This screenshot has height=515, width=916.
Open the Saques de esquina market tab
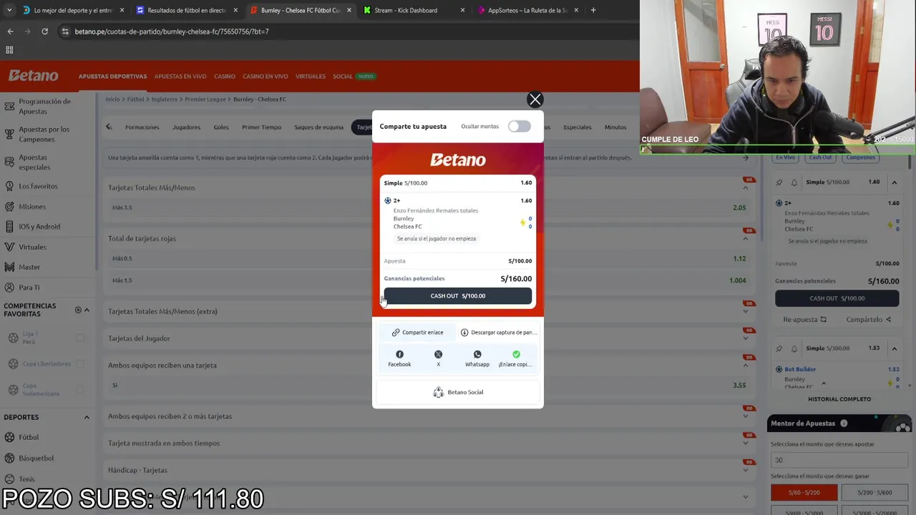pos(319,127)
